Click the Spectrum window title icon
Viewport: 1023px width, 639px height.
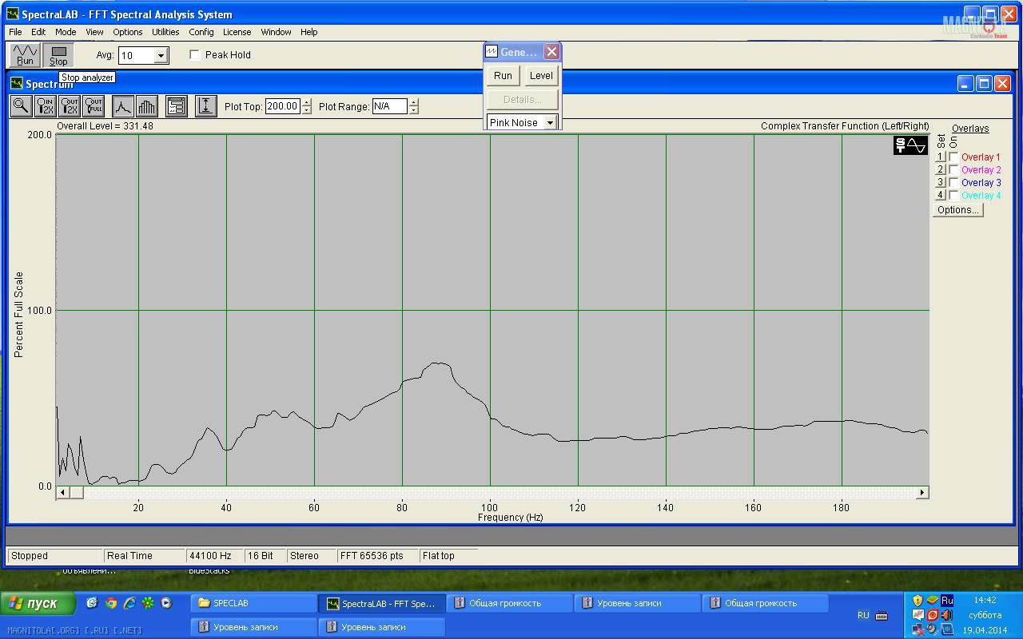(16, 83)
